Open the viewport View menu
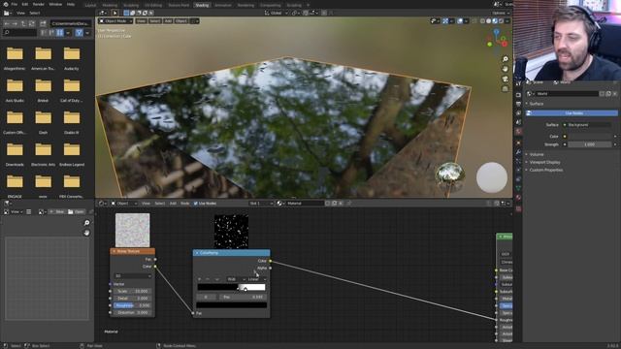621x349 pixels. [141, 21]
